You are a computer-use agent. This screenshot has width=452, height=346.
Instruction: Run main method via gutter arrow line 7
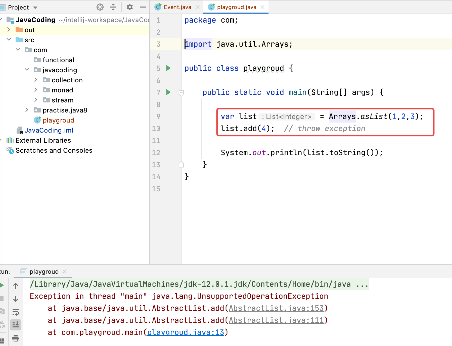coord(168,92)
